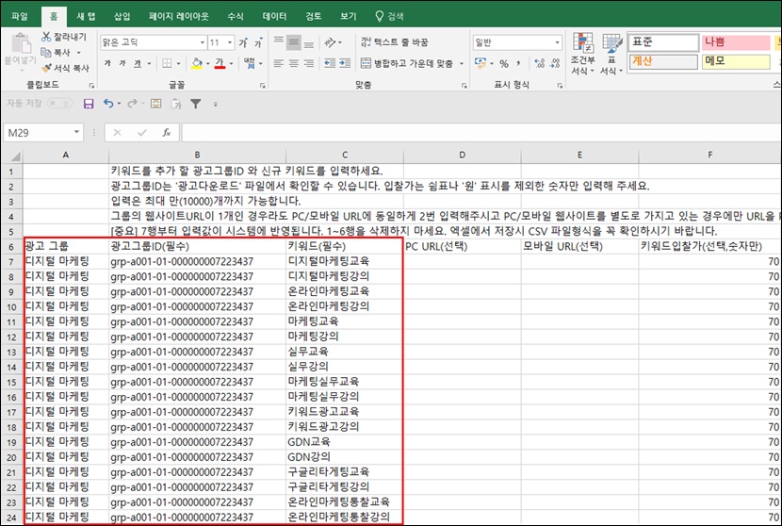Align text right

point(309,63)
